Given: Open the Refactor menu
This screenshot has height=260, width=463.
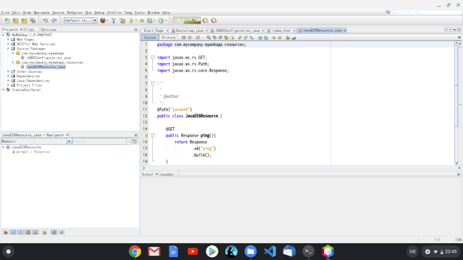Looking at the screenshot, I should click(x=75, y=12).
